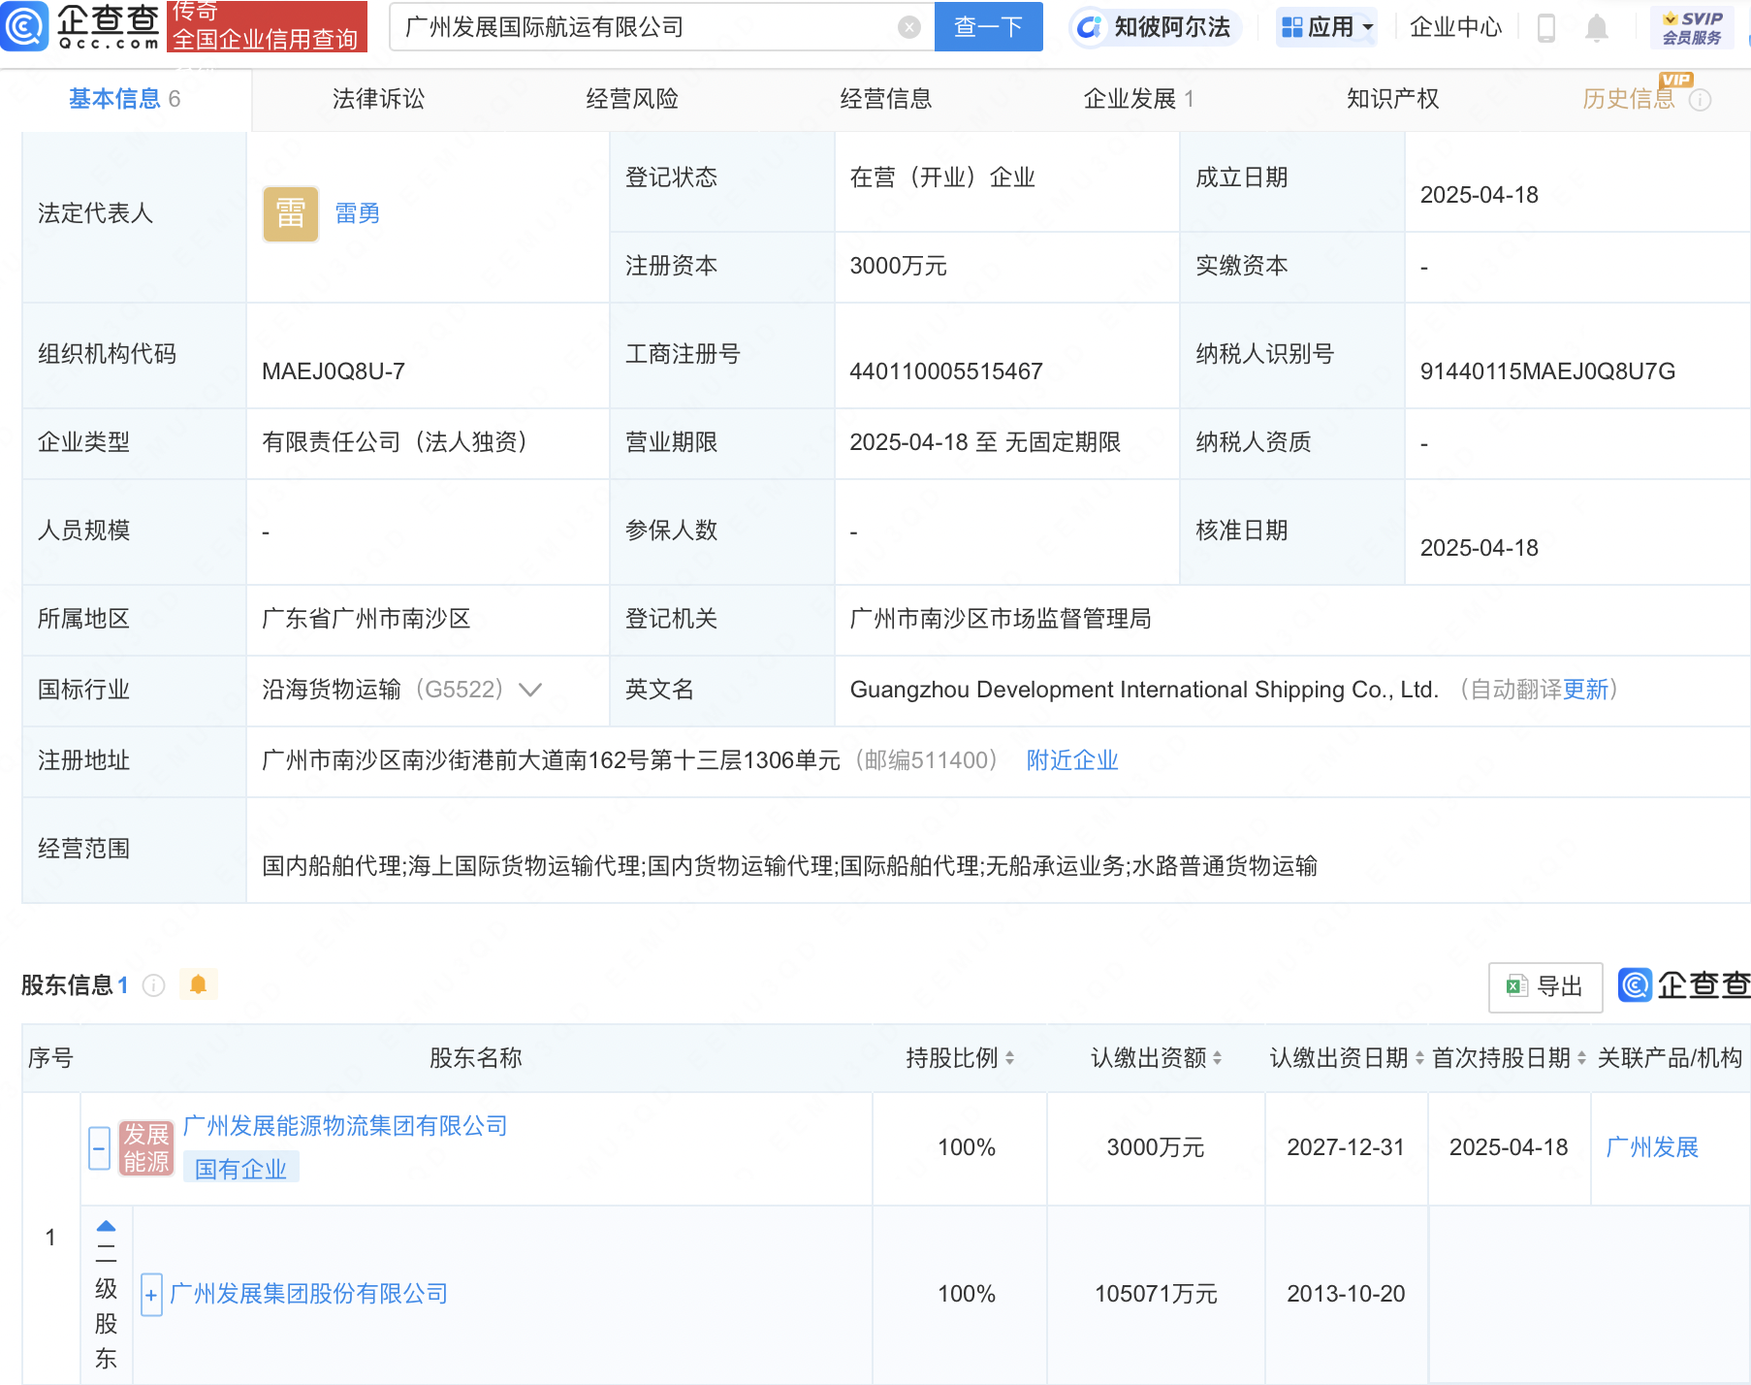The height and width of the screenshot is (1385, 1751).
Task: Open the mobile phone app icon
Action: click(x=1546, y=28)
